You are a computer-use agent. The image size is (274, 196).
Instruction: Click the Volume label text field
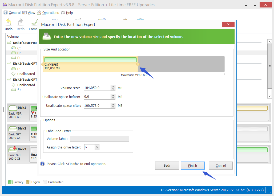99,139
